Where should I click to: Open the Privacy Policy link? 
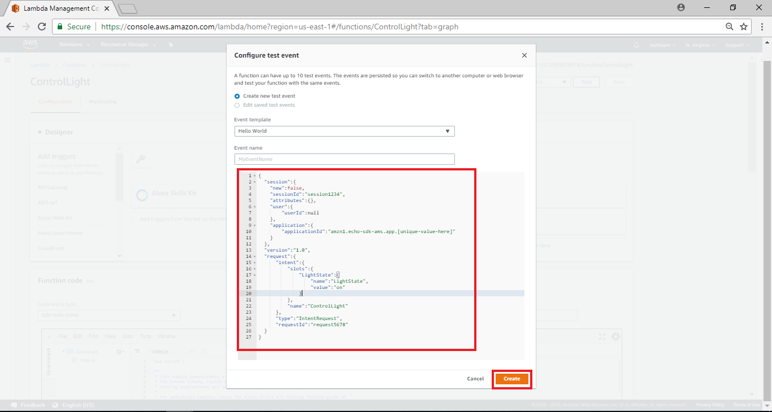point(710,405)
